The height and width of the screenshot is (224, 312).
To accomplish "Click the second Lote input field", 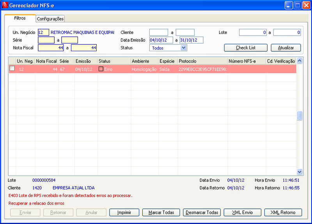I will click(287, 32).
